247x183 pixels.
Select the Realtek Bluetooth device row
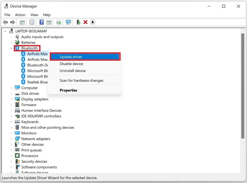coord(34,82)
